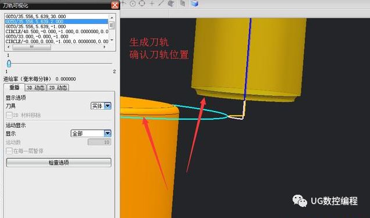The height and width of the screenshot is (218, 370).
Task: Select the CIRCLE/40.500 toolpath line
Action: click(x=56, y=31)
